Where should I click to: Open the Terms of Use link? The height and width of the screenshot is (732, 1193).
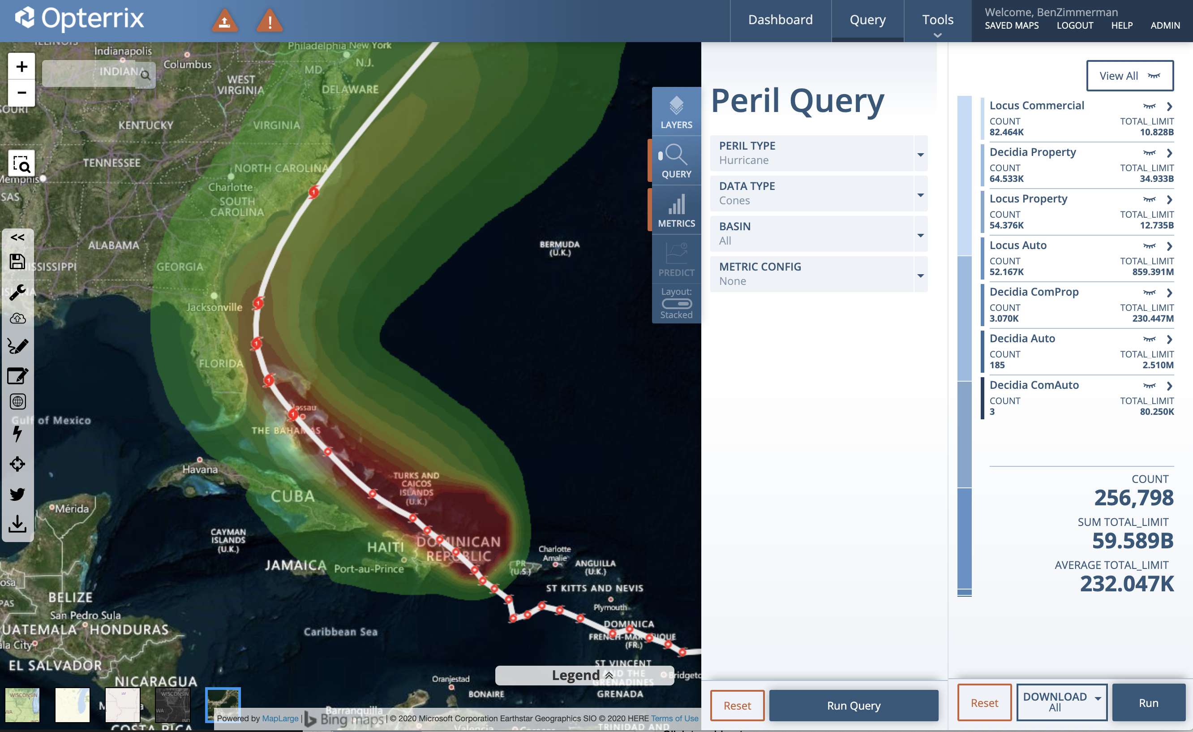[x=674, y=718]
